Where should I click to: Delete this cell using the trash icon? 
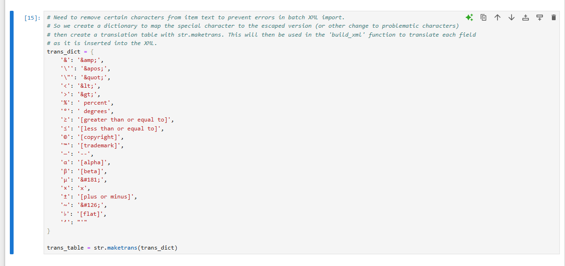(554, 18)
